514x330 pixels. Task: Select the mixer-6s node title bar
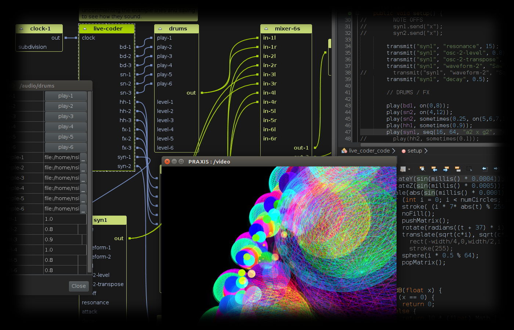point(286,29)
